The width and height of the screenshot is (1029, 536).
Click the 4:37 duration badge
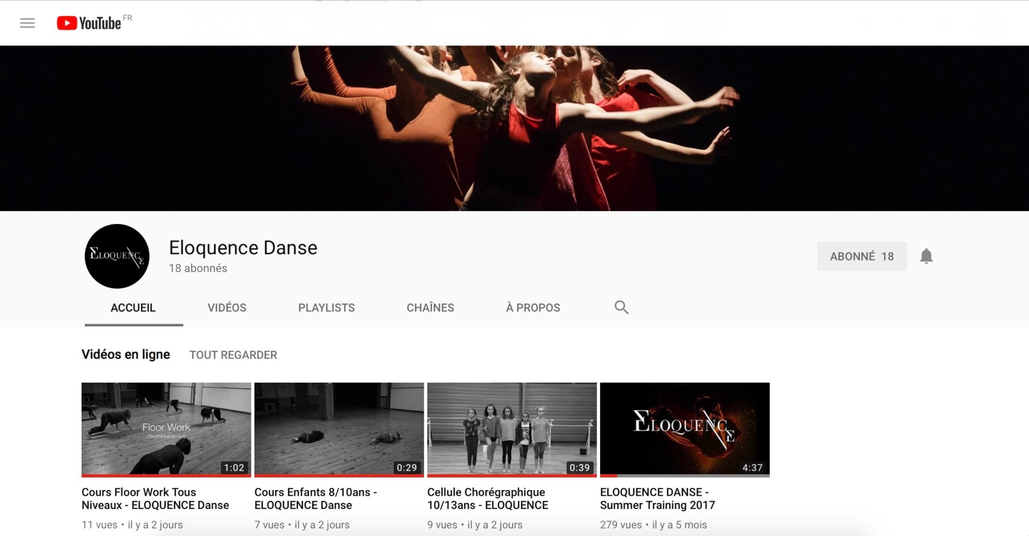(x=752, y=467)
